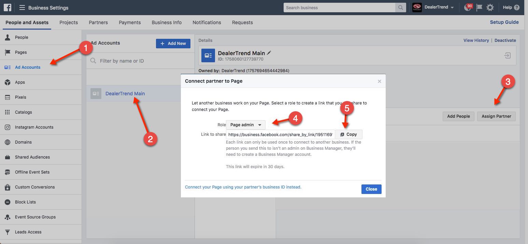Viewport: 528px width, 244px height.
Task: Click the Instagram Accounts sidebar icon
Action: (x=8, y=127)
